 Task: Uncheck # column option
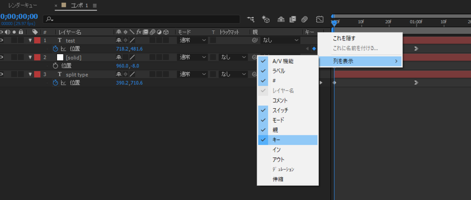coord(287,81)
